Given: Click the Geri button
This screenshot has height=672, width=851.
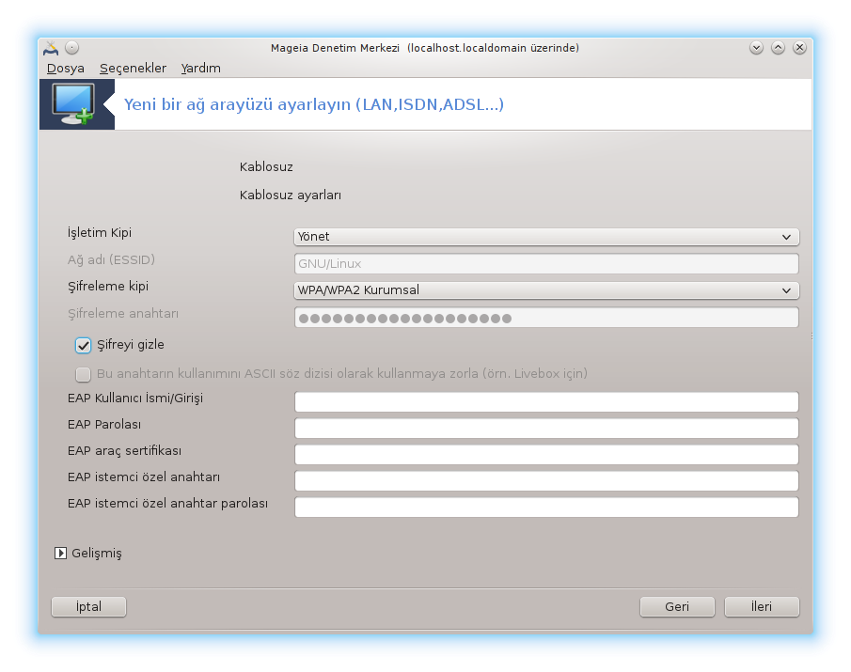Looking at the screenshot, I should pos(677,607).
